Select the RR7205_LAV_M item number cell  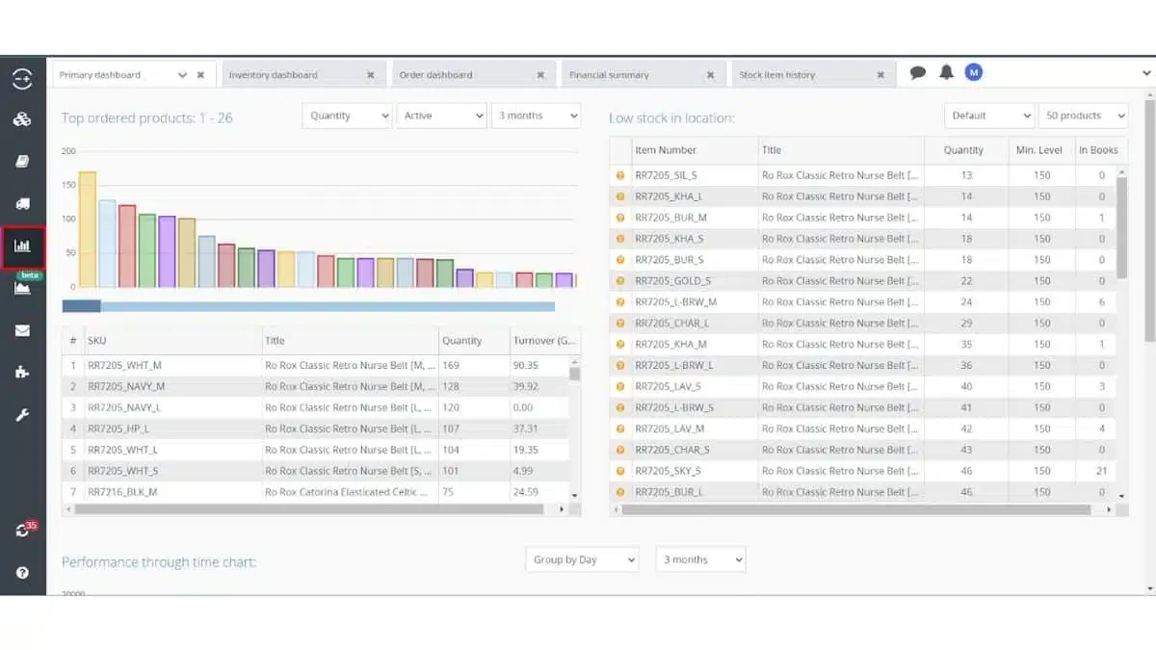point(694,429)
